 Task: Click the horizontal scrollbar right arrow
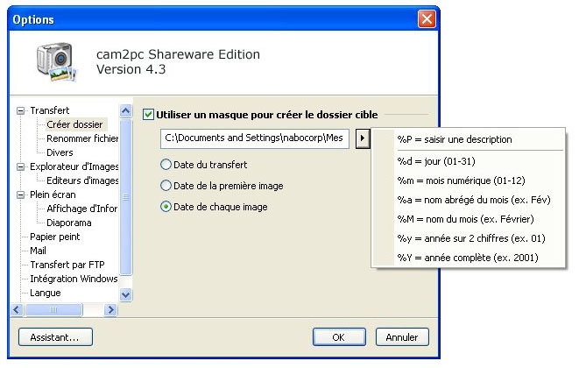(x=110, y=309)
